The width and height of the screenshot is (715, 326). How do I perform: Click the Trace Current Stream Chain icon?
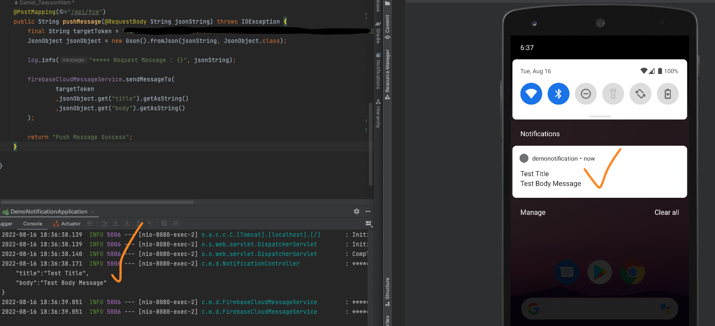pos(176,223)
